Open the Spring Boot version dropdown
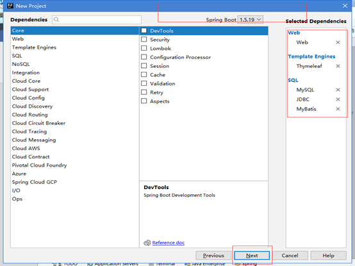The width and height of the screenshot is (355, 266). click(250, 20)
